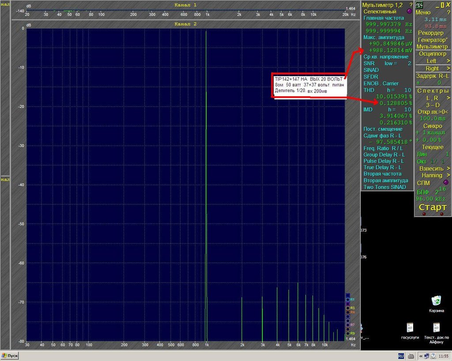
Task: Toggle the purple Селективный indicator
Action: (x=409, y=11)
